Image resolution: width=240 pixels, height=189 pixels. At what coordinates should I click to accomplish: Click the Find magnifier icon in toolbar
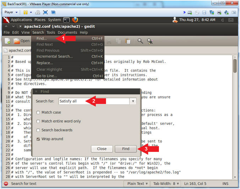140,41
